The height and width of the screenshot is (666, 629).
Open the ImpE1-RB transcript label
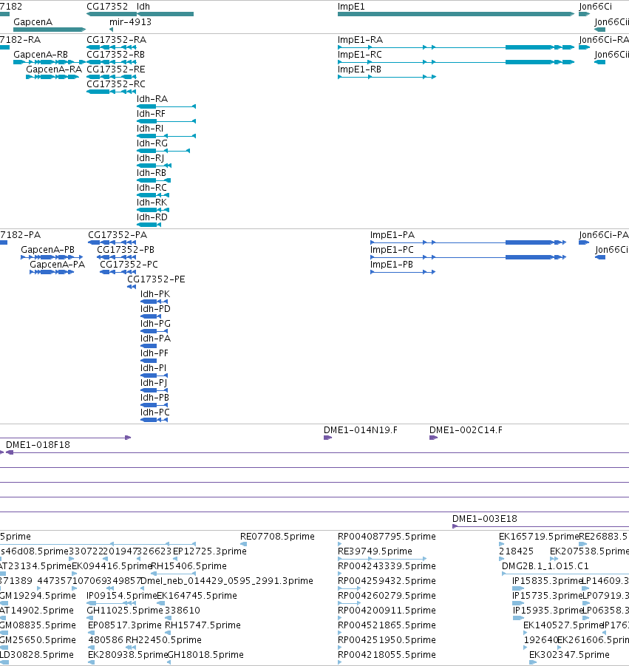(359, 69)
